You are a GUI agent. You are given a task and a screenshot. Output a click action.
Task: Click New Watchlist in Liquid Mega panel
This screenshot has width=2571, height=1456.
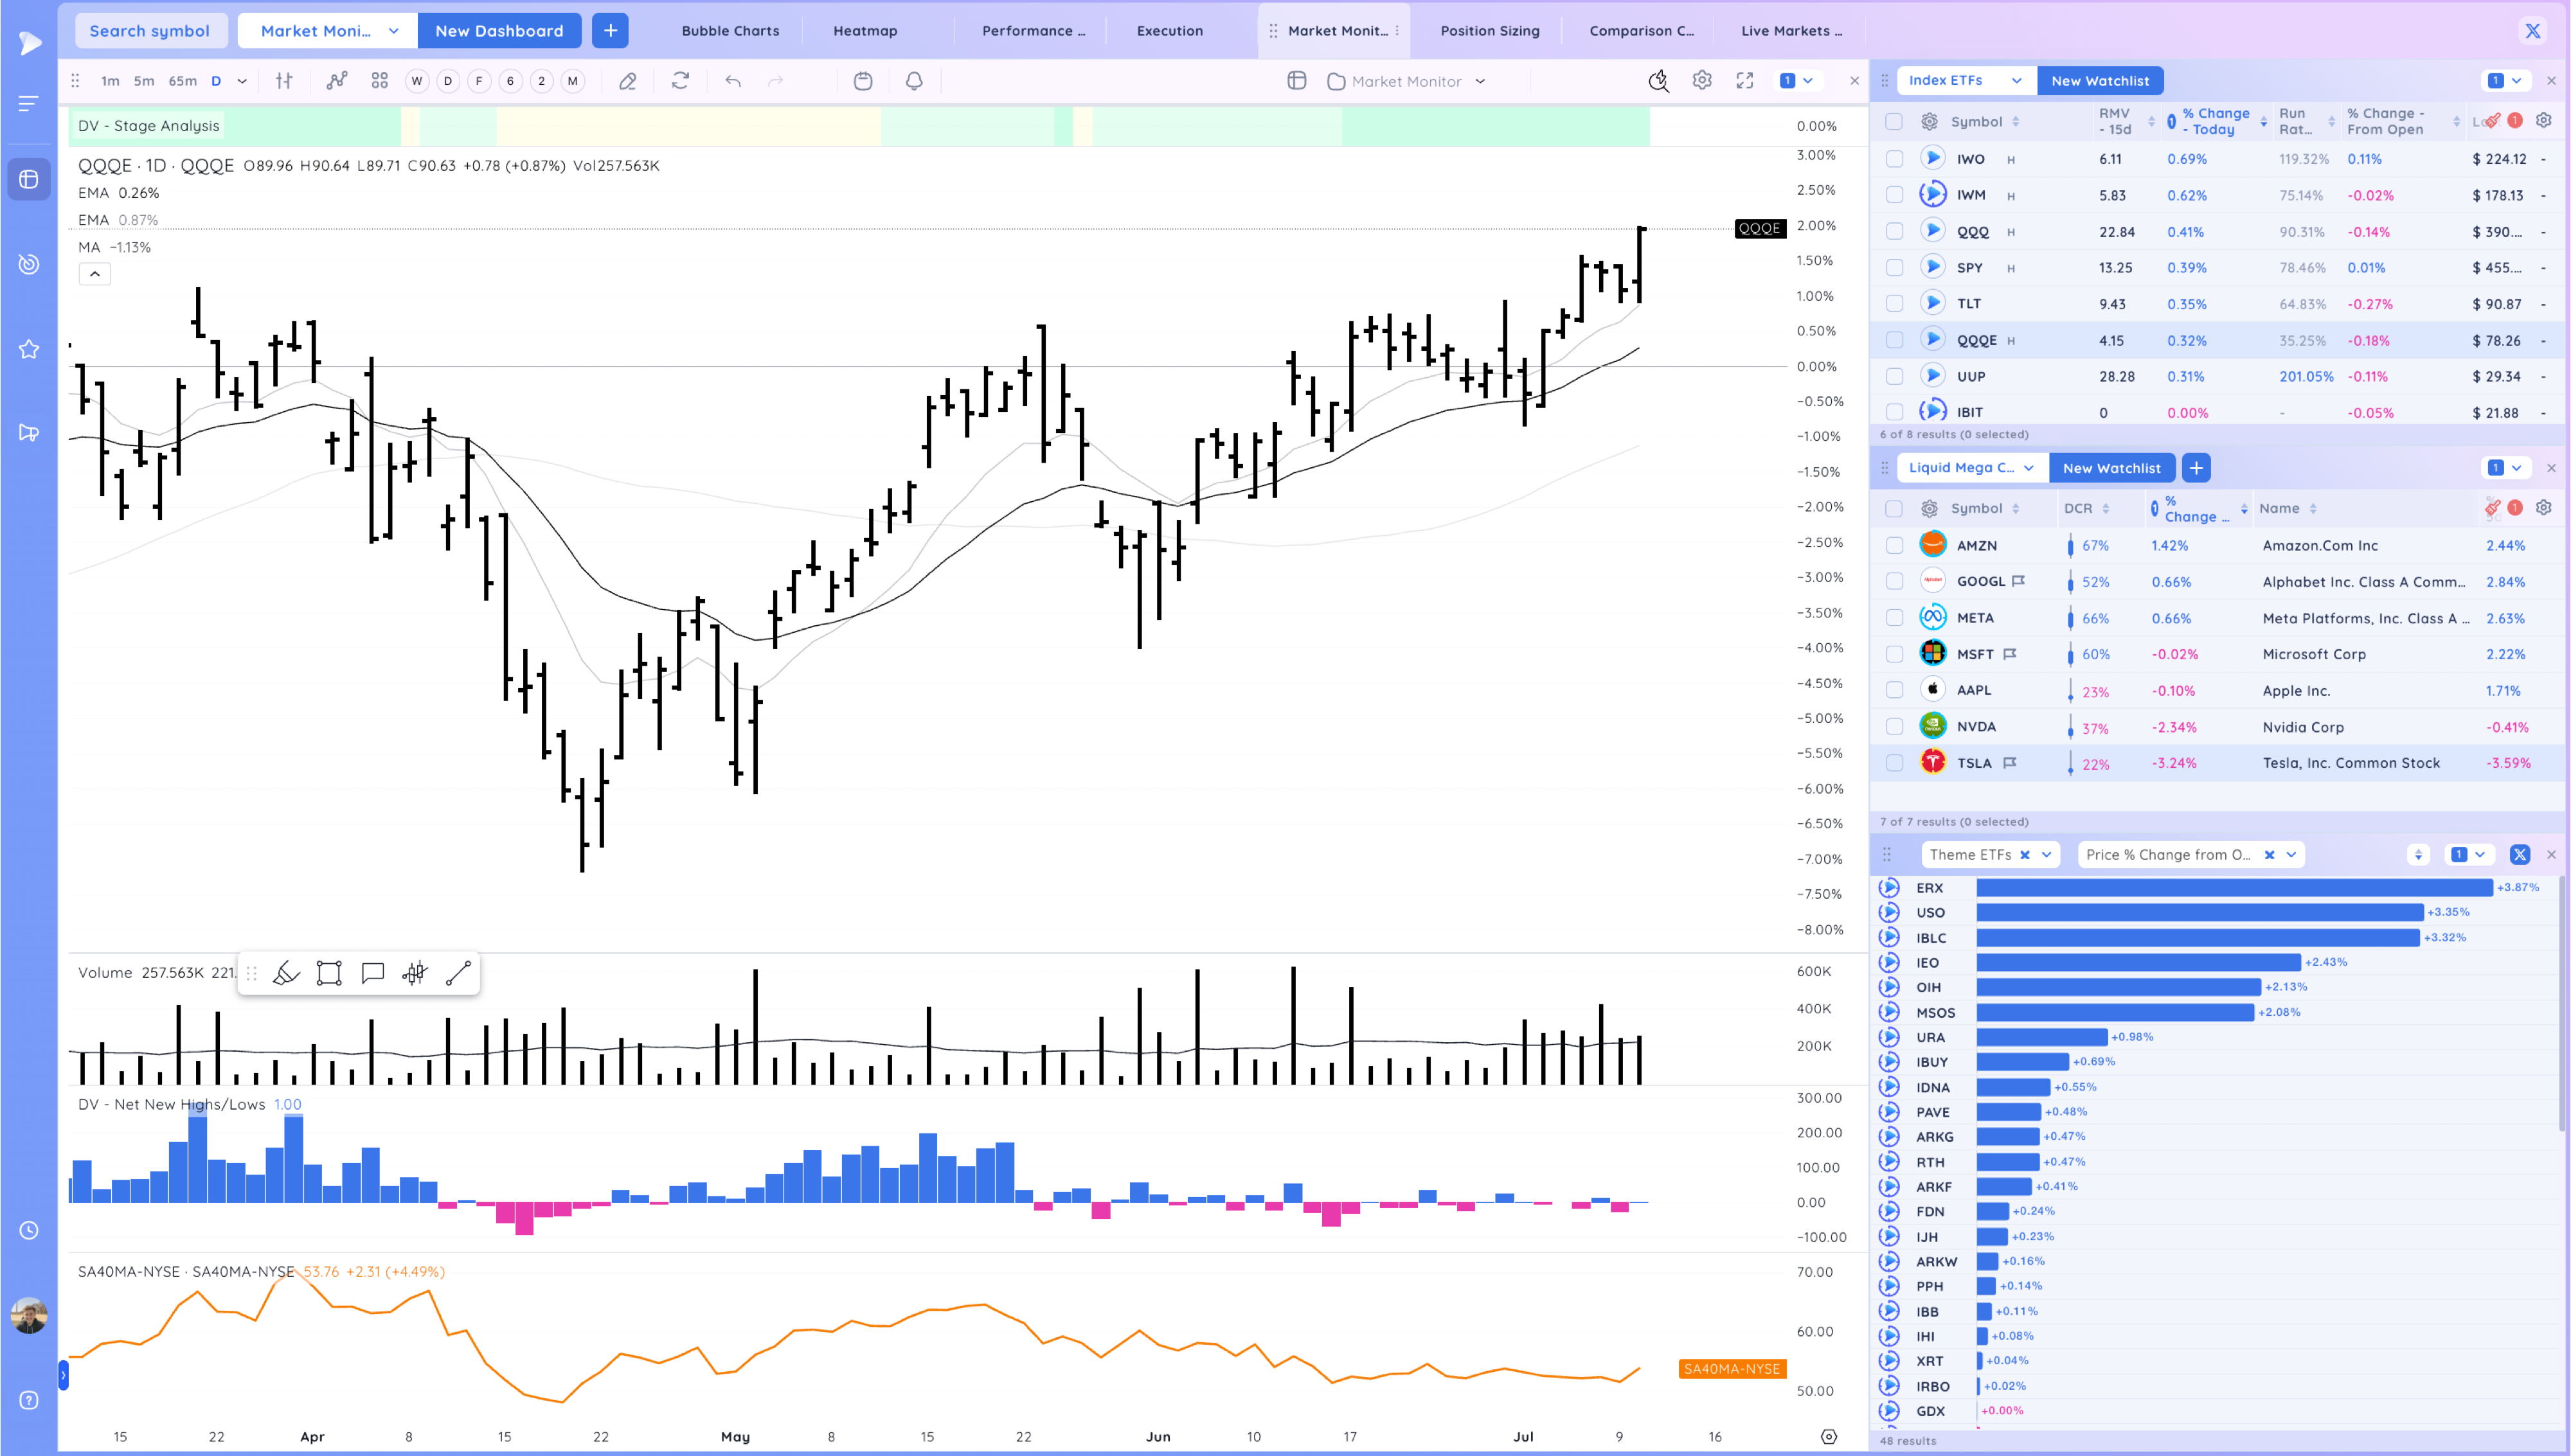click(x=2111, y=468)
